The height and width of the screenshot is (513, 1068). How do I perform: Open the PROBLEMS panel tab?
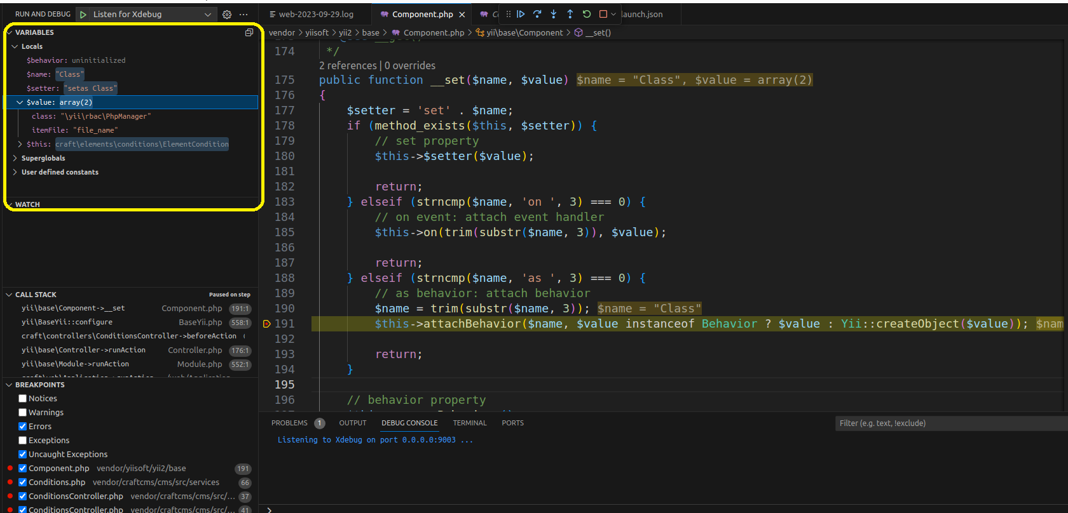pos(289,423)
